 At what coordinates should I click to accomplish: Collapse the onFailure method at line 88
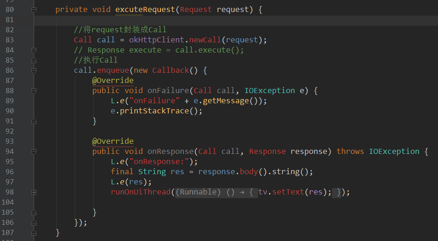(x=34, y=91)
